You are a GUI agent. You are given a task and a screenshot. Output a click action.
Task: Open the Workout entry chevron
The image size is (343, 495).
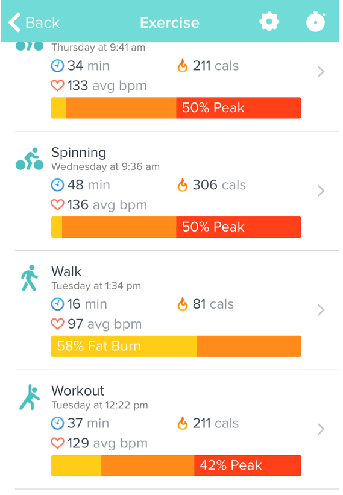[x=321, y=429]
